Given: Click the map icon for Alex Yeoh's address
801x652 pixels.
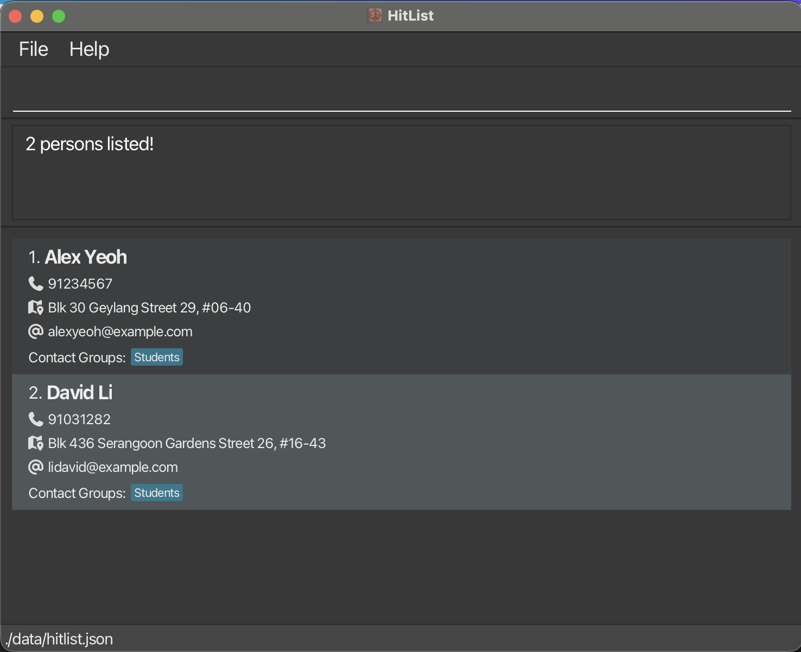Looking at the screenshot, I should 36,308.
